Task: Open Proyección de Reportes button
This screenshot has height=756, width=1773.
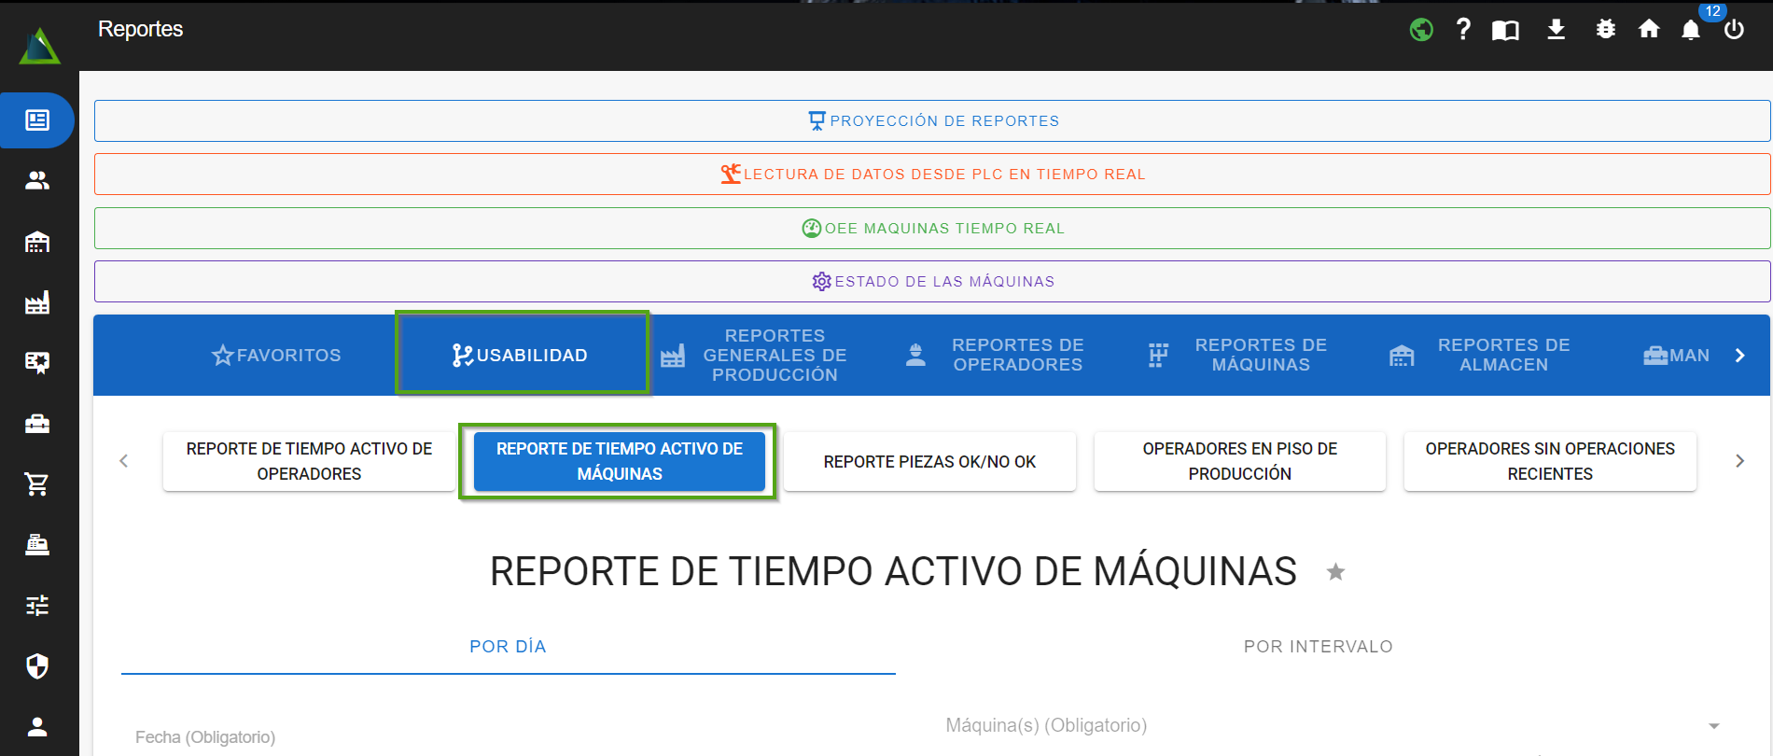Action: pos(932,121)
